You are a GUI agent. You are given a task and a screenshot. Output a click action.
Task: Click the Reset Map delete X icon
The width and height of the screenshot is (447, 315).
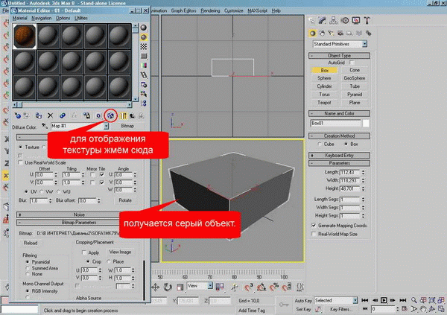point(50,115)
